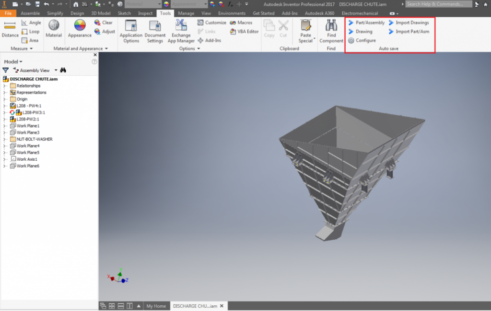Click Clear to remove appearance overrides
This screenshot has height=311, width=491.
tap(105, 22)
